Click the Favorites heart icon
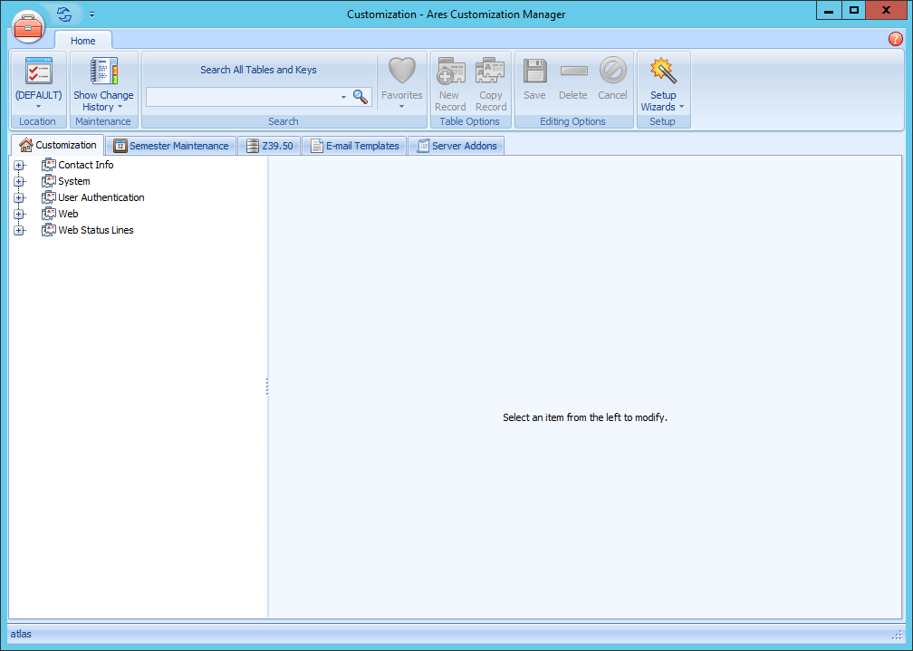 click(x=401, y=72)
